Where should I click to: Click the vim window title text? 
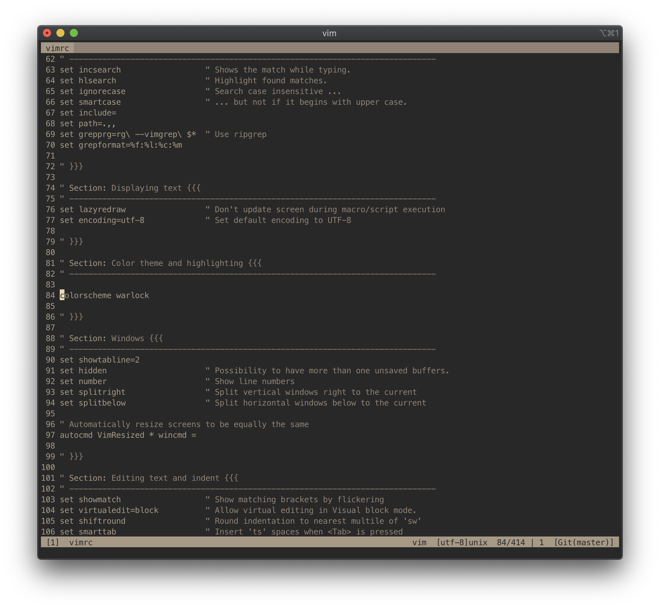[x=329, y=33]
